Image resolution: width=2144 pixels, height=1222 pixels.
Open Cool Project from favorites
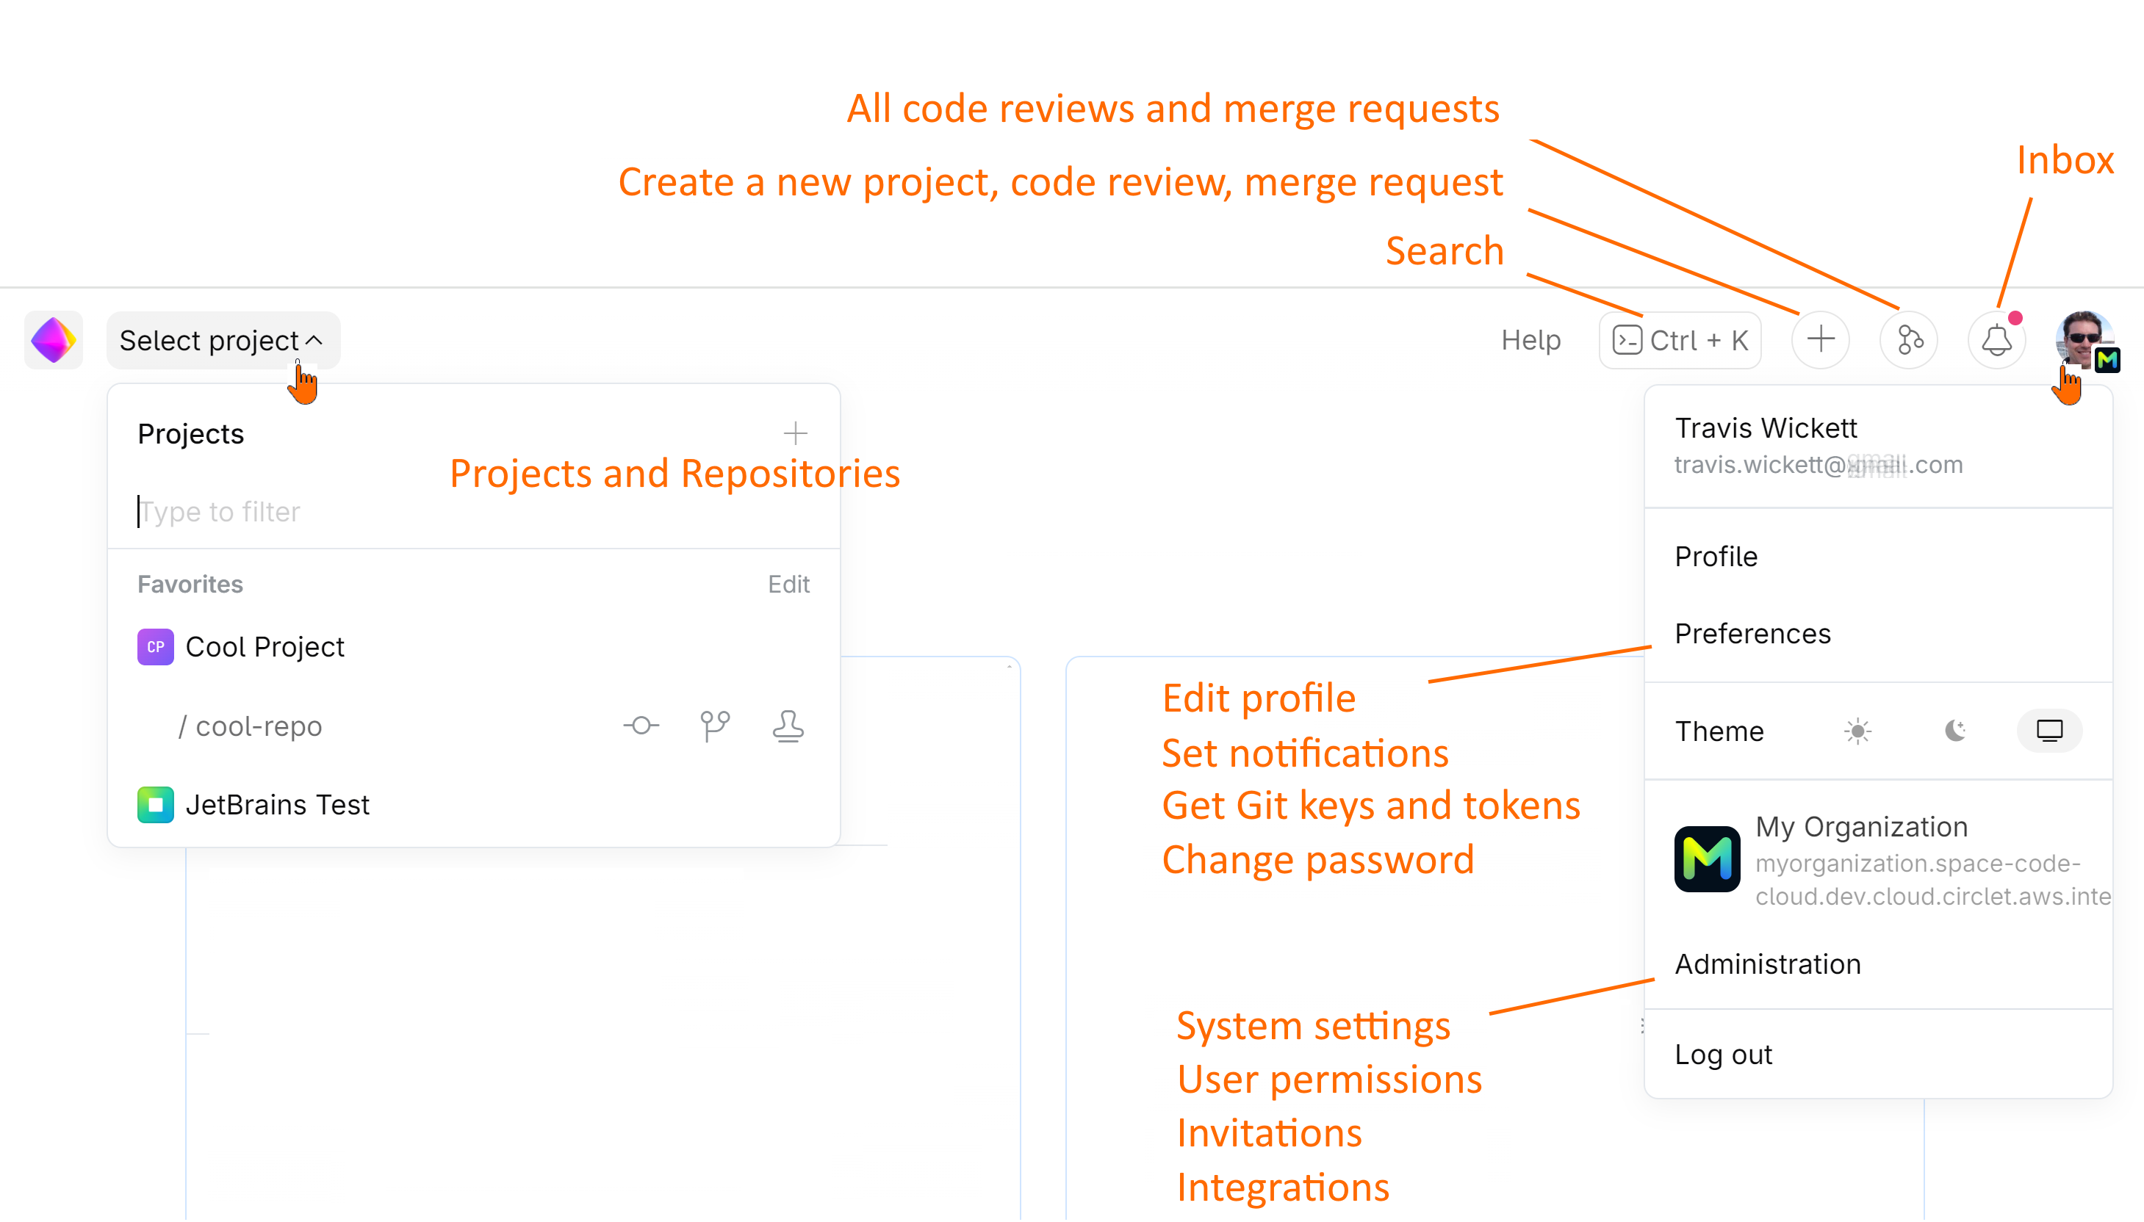click(264, 646)
